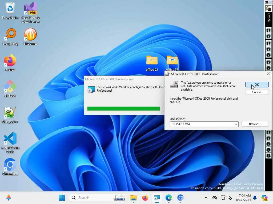Select the Git Bash desktop shortcut
The height and width of the screenshot is (204, 273).
[10, 89]
